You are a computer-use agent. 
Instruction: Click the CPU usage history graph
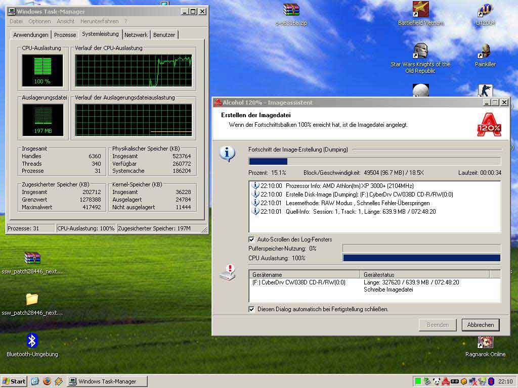(x=134, y=70)
